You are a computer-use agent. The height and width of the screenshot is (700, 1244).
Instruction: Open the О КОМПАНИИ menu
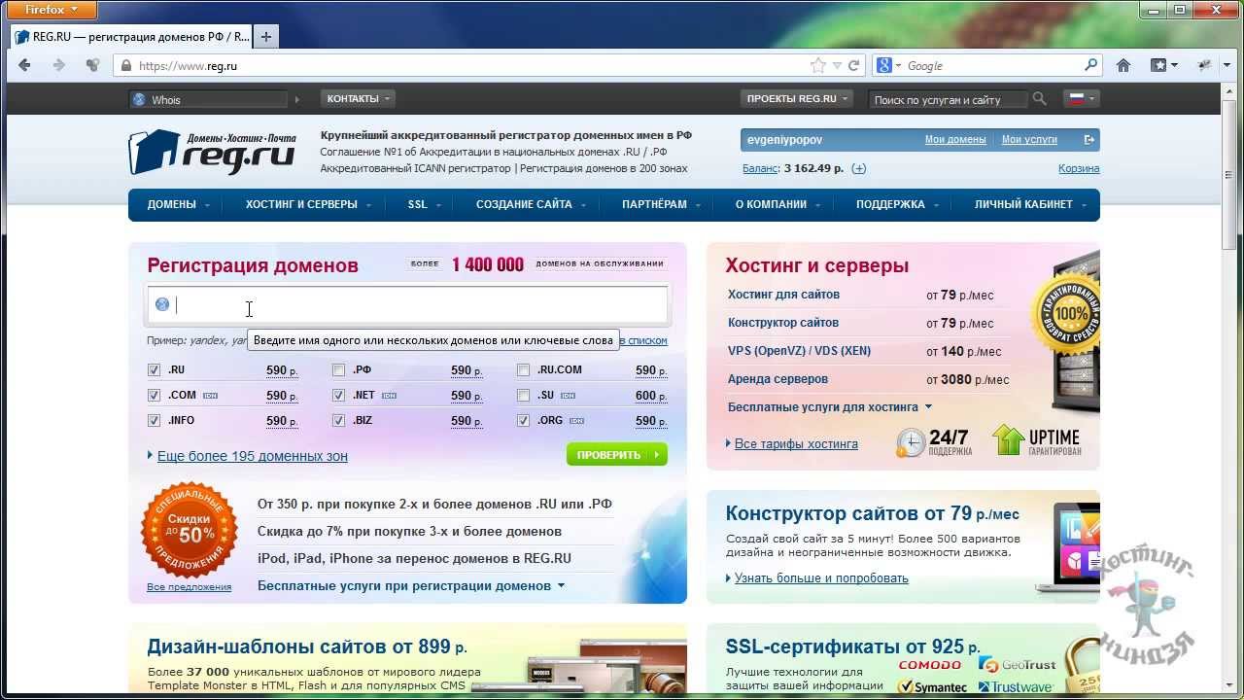pyautogui.click(x=777, y=204)
